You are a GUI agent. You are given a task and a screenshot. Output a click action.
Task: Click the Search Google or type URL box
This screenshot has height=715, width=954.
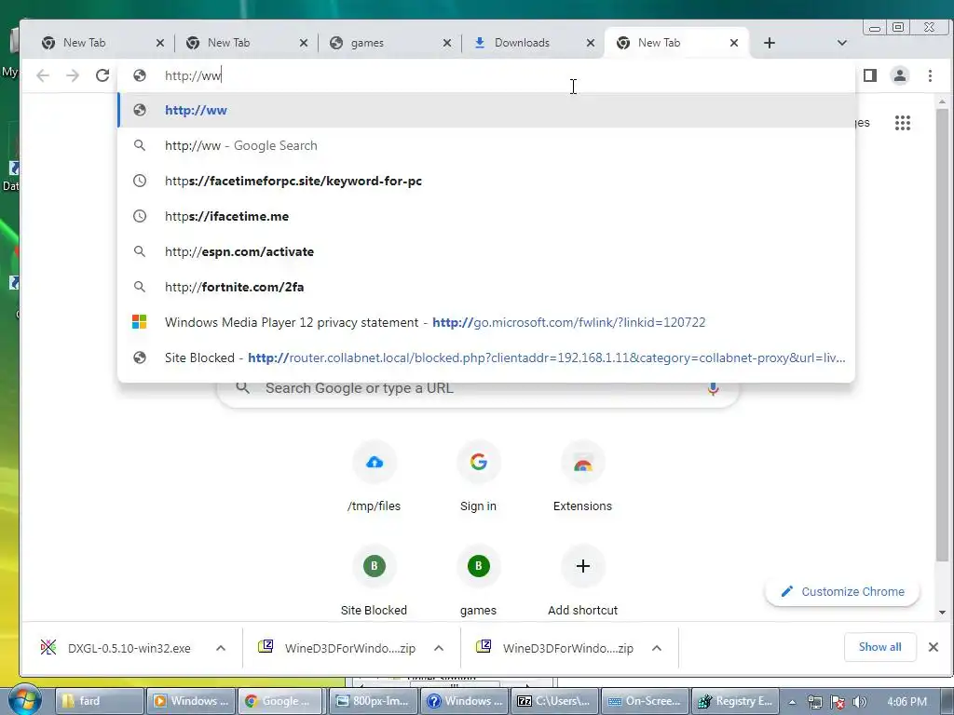[478, 388]
